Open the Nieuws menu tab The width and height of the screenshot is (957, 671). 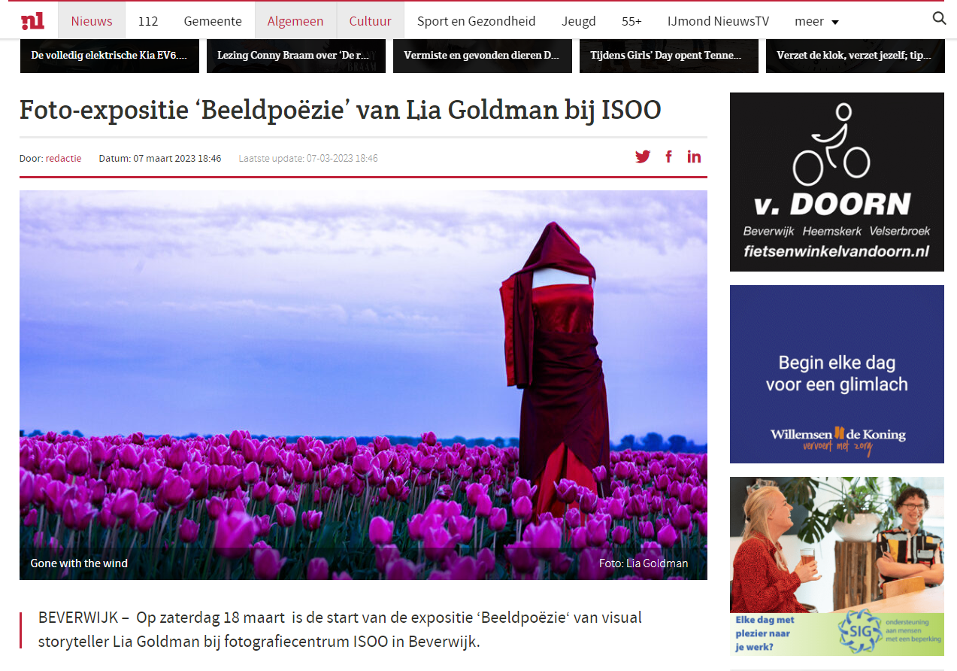click(x=92, y=21)
